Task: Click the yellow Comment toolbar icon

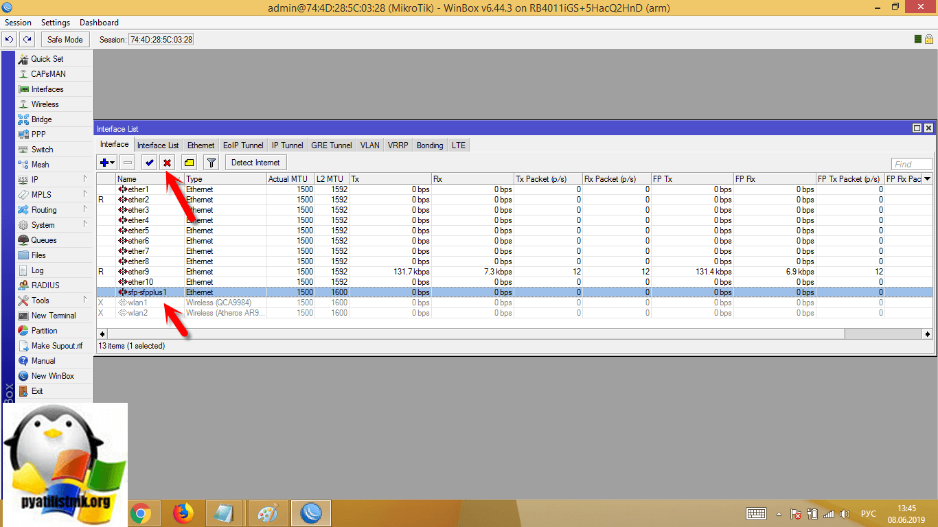Action: pos(189,163)
